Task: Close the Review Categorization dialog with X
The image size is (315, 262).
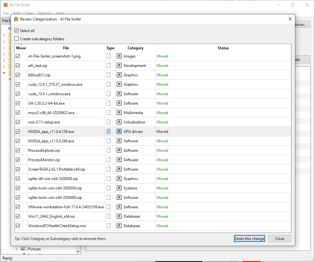Action: pyautogui.click(x=290, y=19)
